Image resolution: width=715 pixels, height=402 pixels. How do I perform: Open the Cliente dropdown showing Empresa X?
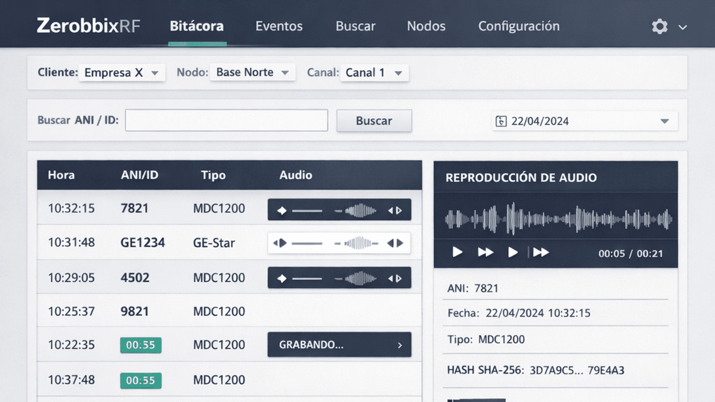tap(122, 73)
